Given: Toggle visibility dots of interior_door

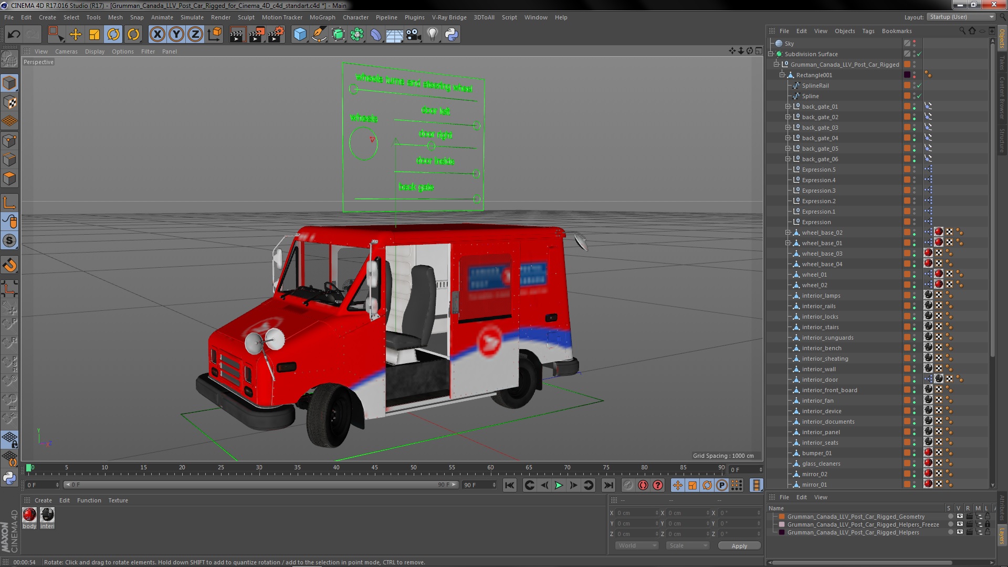Looking at the screenshot, I should [914, 380].
